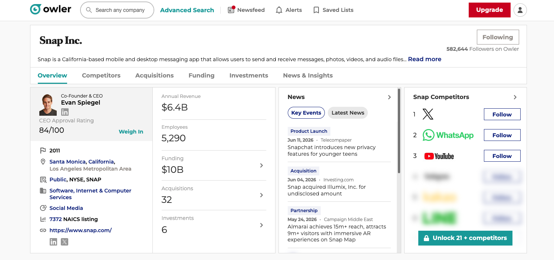Open Advanced Search

click(187, 10)
